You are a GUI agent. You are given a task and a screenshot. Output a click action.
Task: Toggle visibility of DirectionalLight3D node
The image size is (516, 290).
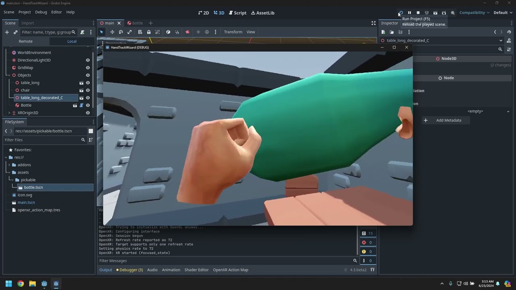coord(88,60)
